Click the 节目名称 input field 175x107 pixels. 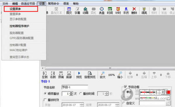pyautogui.click(x=75, y=87)
